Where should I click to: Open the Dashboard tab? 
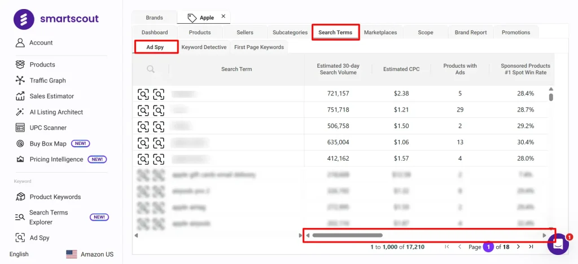155,32
